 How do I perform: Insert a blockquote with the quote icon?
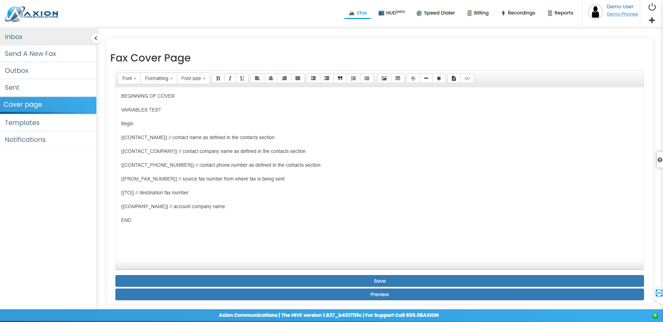click(340, 78)
